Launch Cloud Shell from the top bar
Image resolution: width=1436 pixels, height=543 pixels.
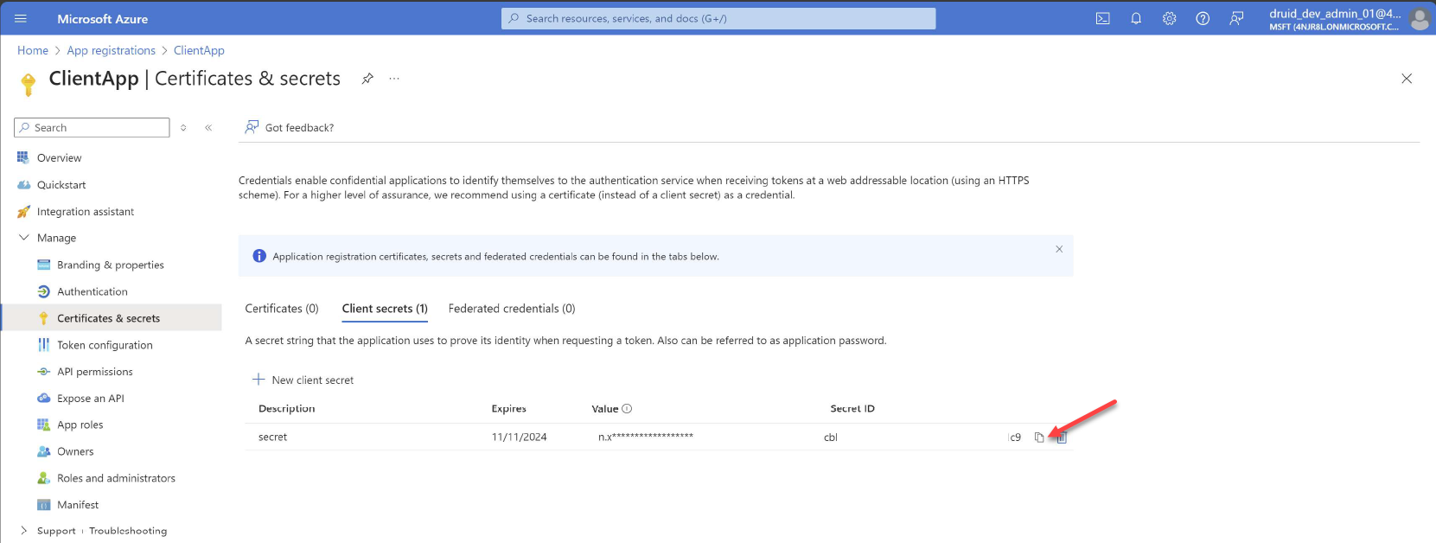[1102, 18]
